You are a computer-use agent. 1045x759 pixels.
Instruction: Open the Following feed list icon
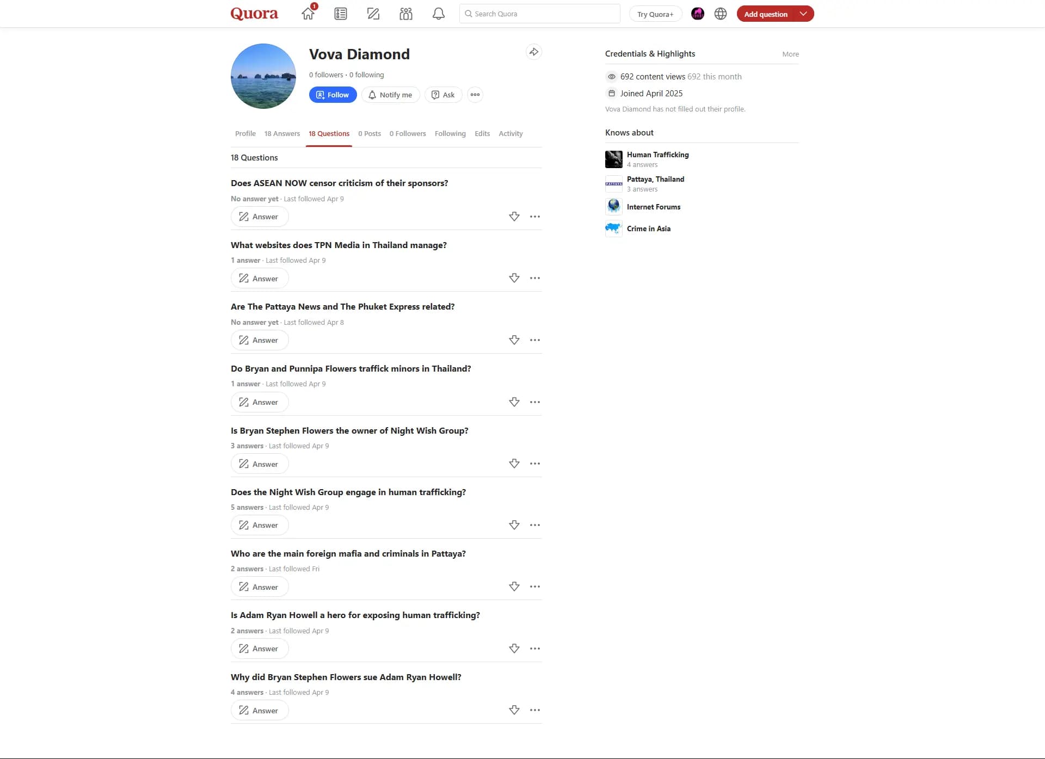(x=341, y=14)
